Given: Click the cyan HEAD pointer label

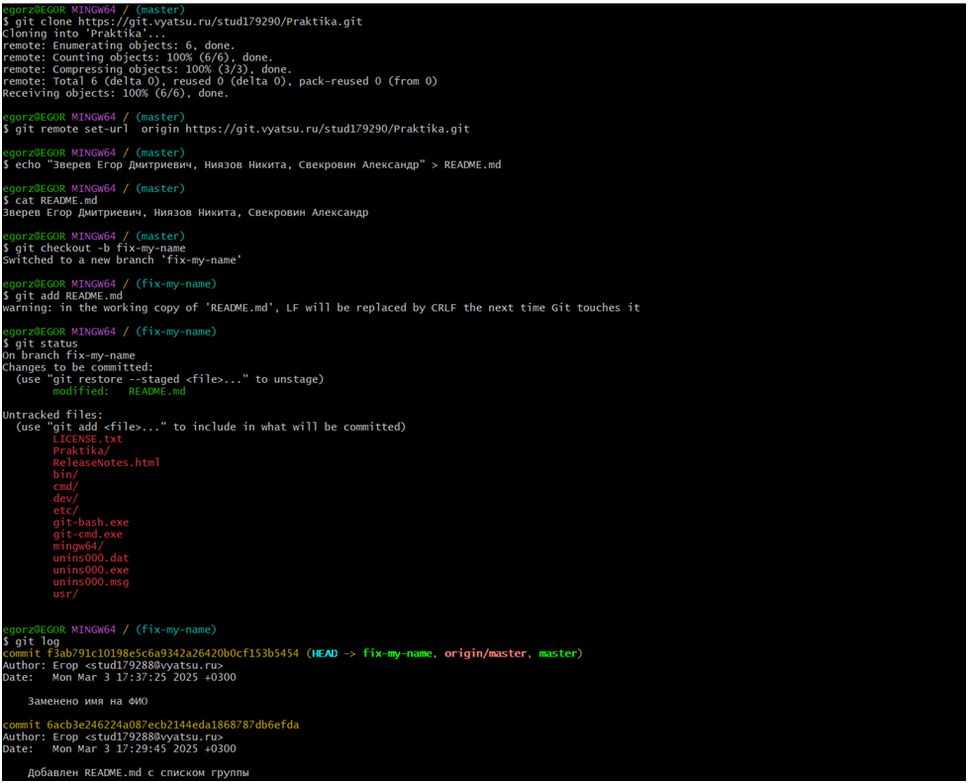Looking at the screenshot, I should pos(325,653).
